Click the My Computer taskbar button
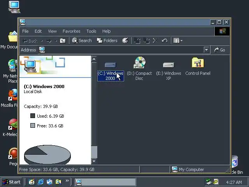This screenshot has width=249, height=187. 105,182
